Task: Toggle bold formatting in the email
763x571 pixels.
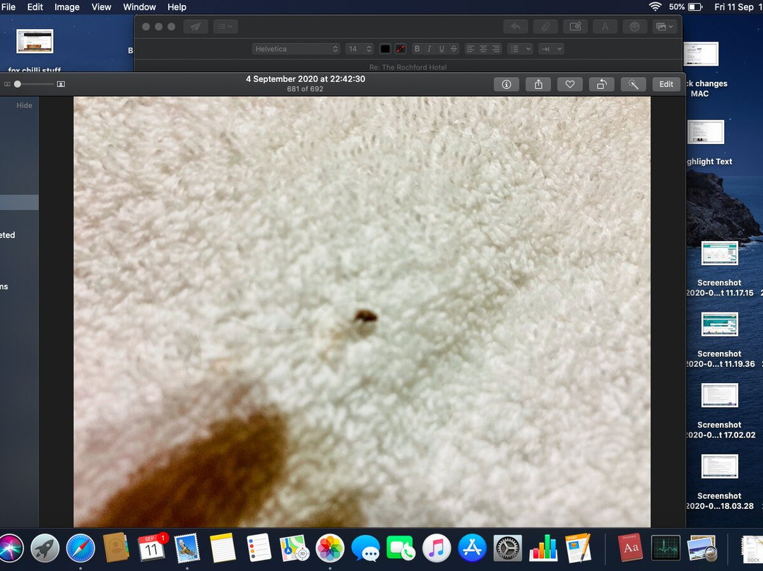Action: (417, 49)
